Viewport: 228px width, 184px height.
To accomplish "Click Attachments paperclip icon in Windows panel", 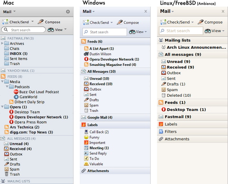I will click(x=83, y=171).
